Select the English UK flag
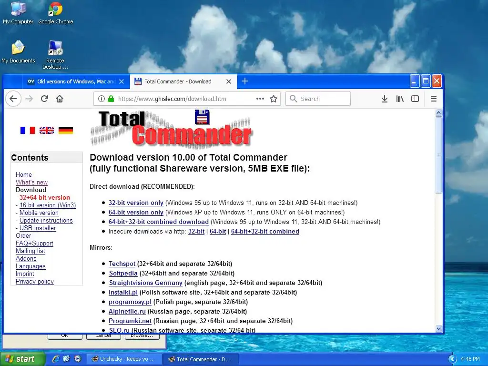The image size is (488, 366). pyautogui.click(x=47, y=130)
